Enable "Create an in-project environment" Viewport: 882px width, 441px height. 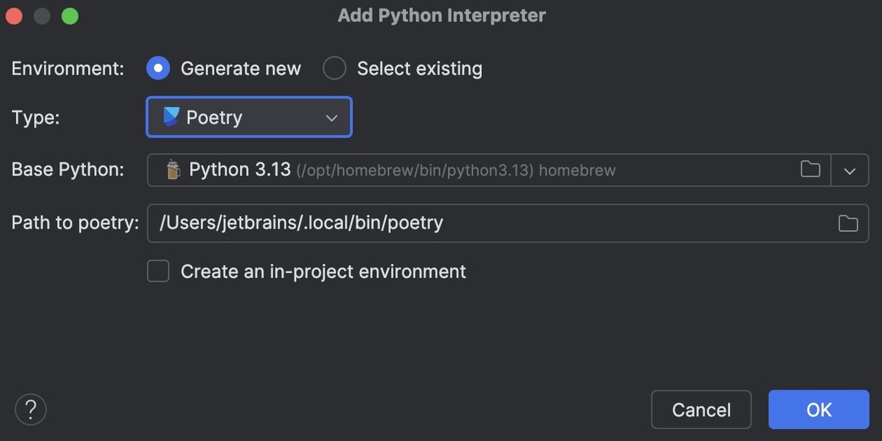point(158,270)
